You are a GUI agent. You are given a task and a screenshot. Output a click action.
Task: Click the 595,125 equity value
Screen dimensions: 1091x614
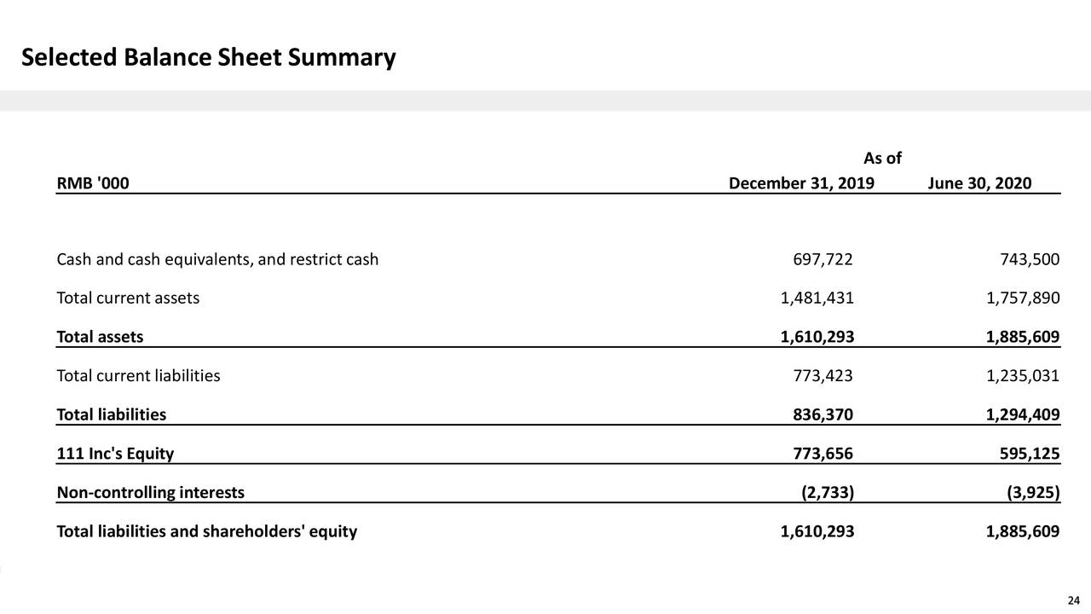point(1030,454)
